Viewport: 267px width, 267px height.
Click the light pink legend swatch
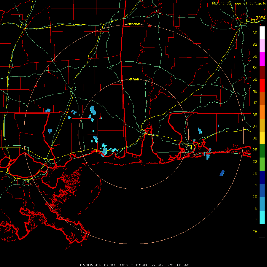[262, 46]
